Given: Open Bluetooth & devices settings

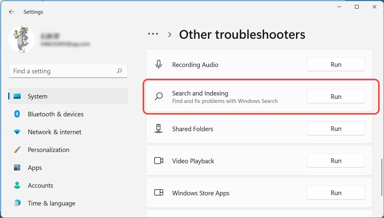Looking at the screenshot, I should [68, 114].
